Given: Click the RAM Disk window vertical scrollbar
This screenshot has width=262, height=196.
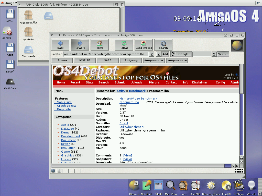Looking at the screenshot, I should 122,20.
